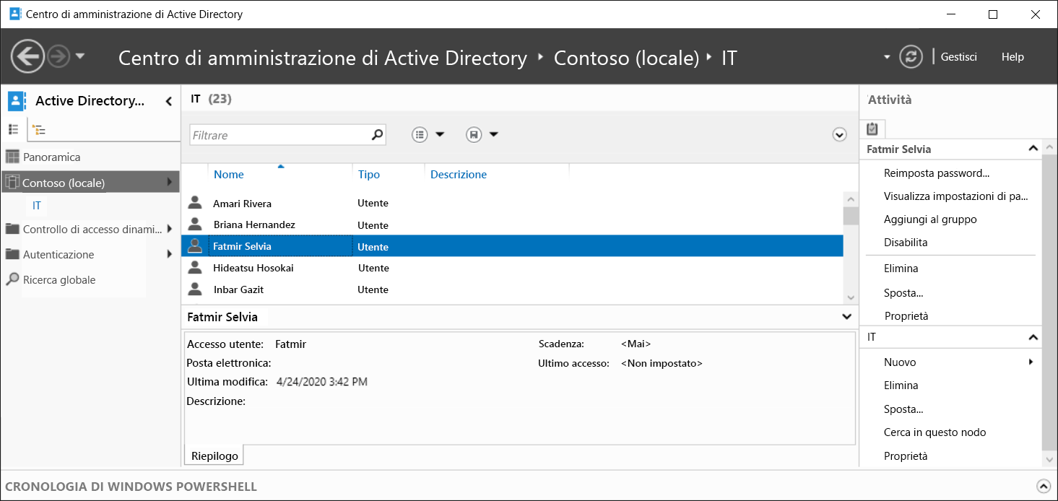Select the Attività clipboard tab icon
Image resolution: width=1058 pixels, height=501 pixels.
872,127
